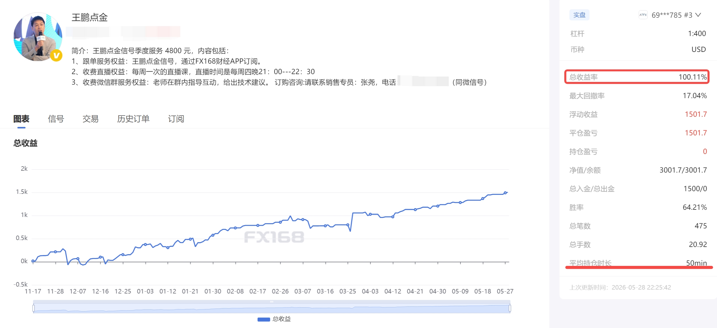Toggle the 总收益 chart legend item
Image resolution: width=717 pixels, height=328 pixels.
click(x=274, y=319)
